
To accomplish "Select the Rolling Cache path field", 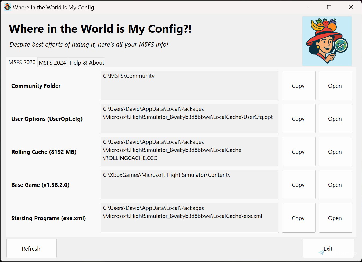I will (x=189, y=152).
